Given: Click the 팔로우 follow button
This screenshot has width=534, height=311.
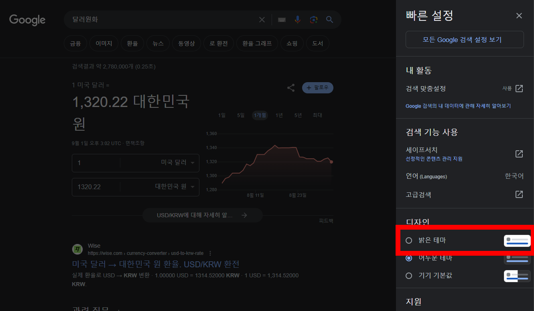Looking at the screenshot, I should point(318,88).
